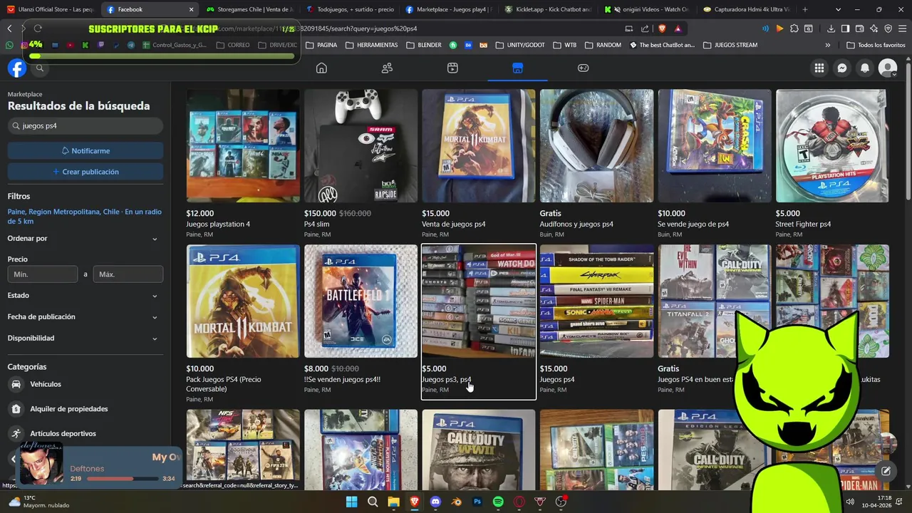Expand the Ordenar por filter
Image resolution: width=912 pixels, height=513 pixels.
tap(85, 239)
